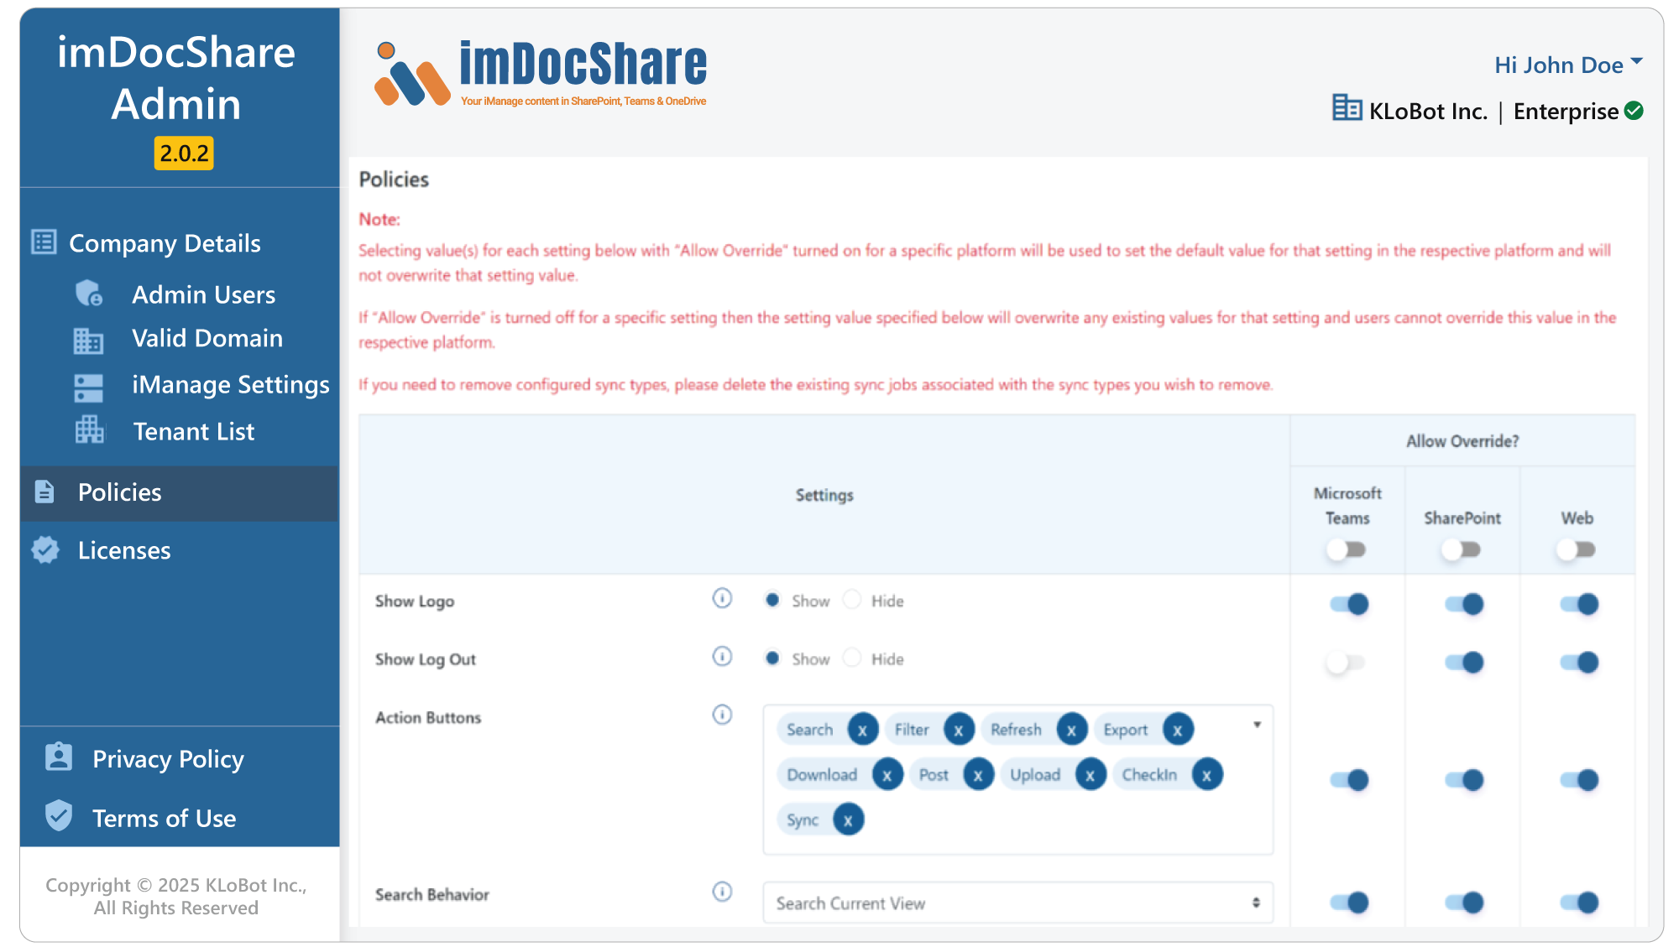Toggle Action Buttons override for Web
This screenshot has height=947, width=1679.
click(1579, 780)
